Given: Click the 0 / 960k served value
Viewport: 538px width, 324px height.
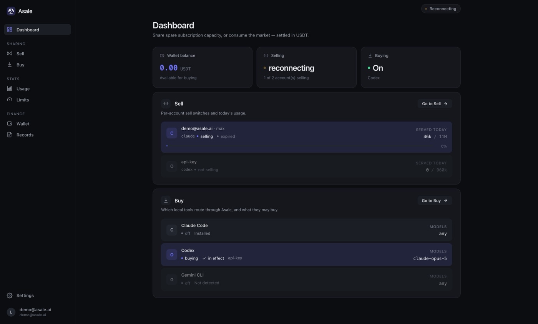Looking at the screenshot, I should click(436, 170).
